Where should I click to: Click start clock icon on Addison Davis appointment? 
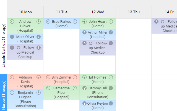[x=12, y=77]
